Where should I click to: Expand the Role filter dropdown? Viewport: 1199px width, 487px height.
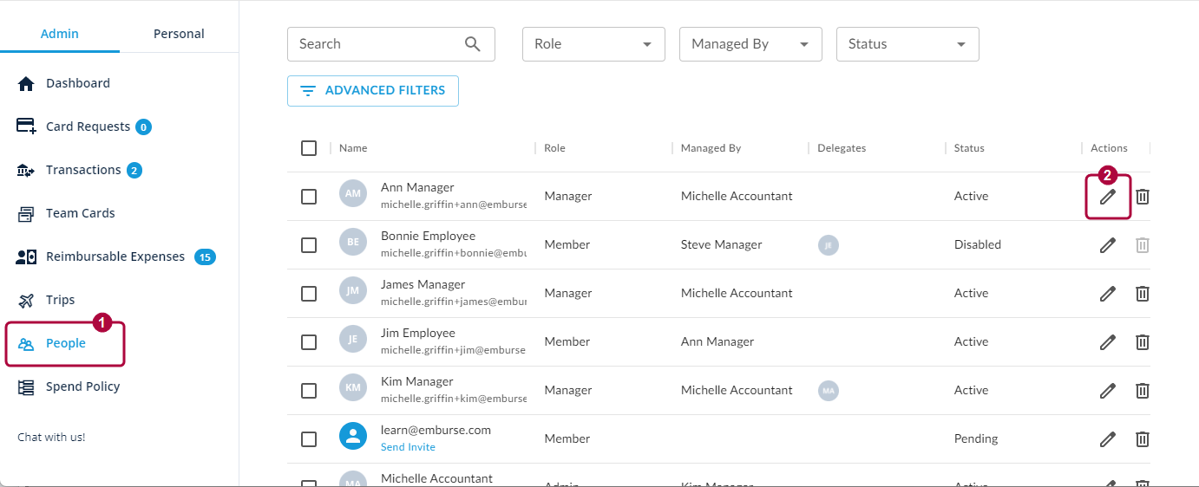(593, 44)
